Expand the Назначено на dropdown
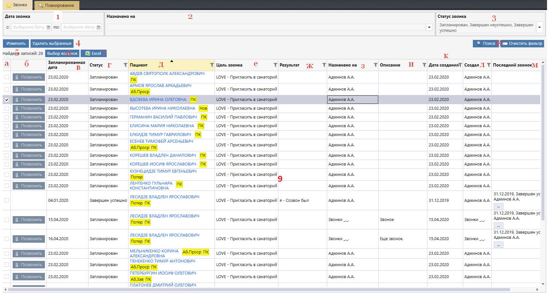Screen dimensions: 548x293 [x=429, y=28]
